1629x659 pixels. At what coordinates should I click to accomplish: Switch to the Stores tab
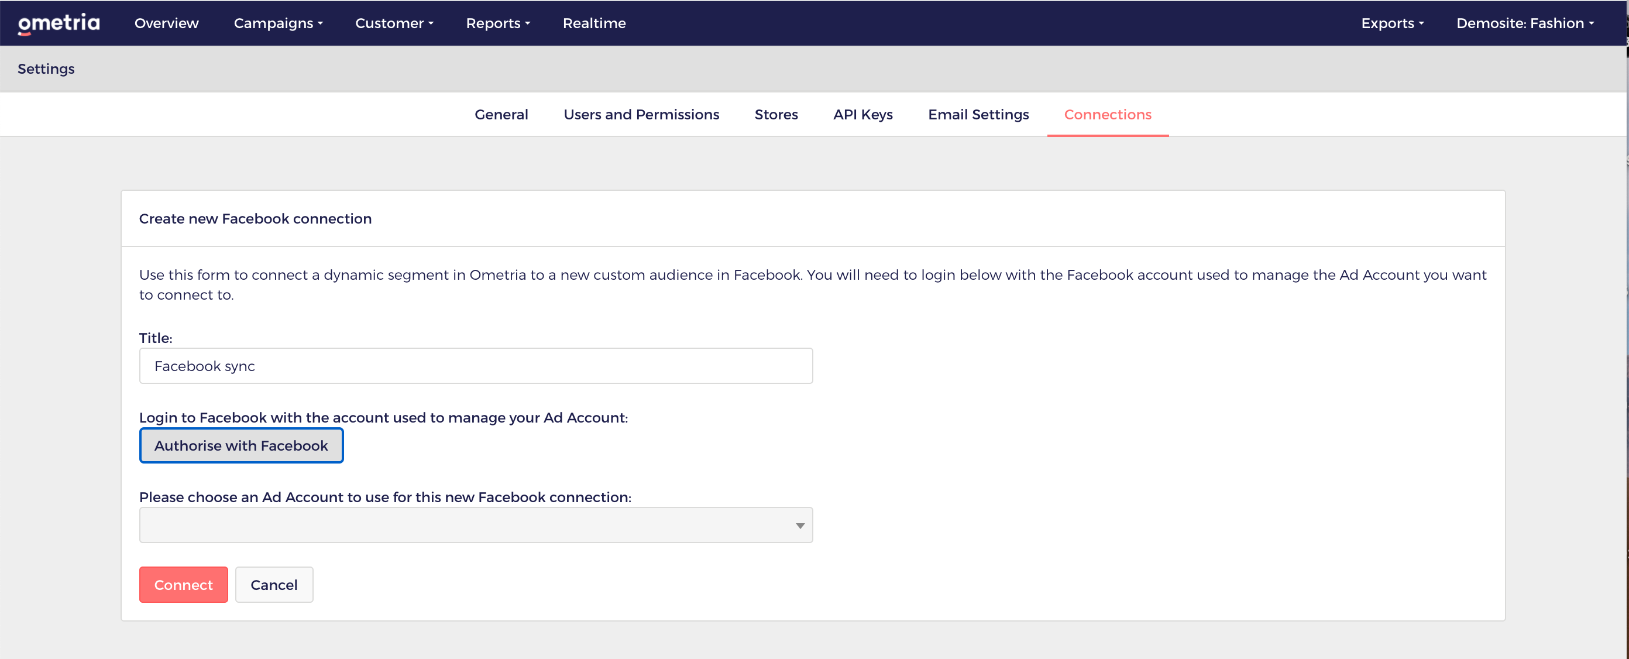click(x=776, y=115)
